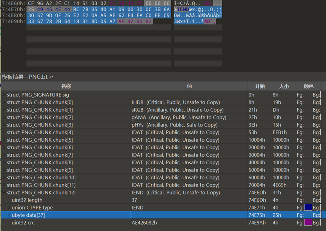Click byte 8D in row 7:4E90h
The height and width of the screenshot is (231, 326).
click(94, 21)
